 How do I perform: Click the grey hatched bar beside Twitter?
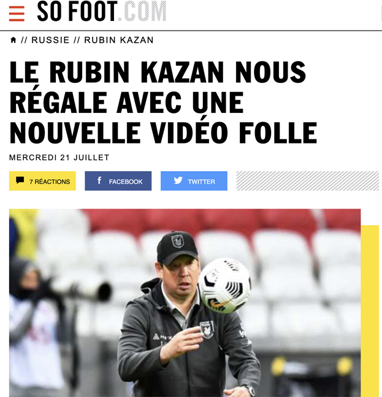307,181
